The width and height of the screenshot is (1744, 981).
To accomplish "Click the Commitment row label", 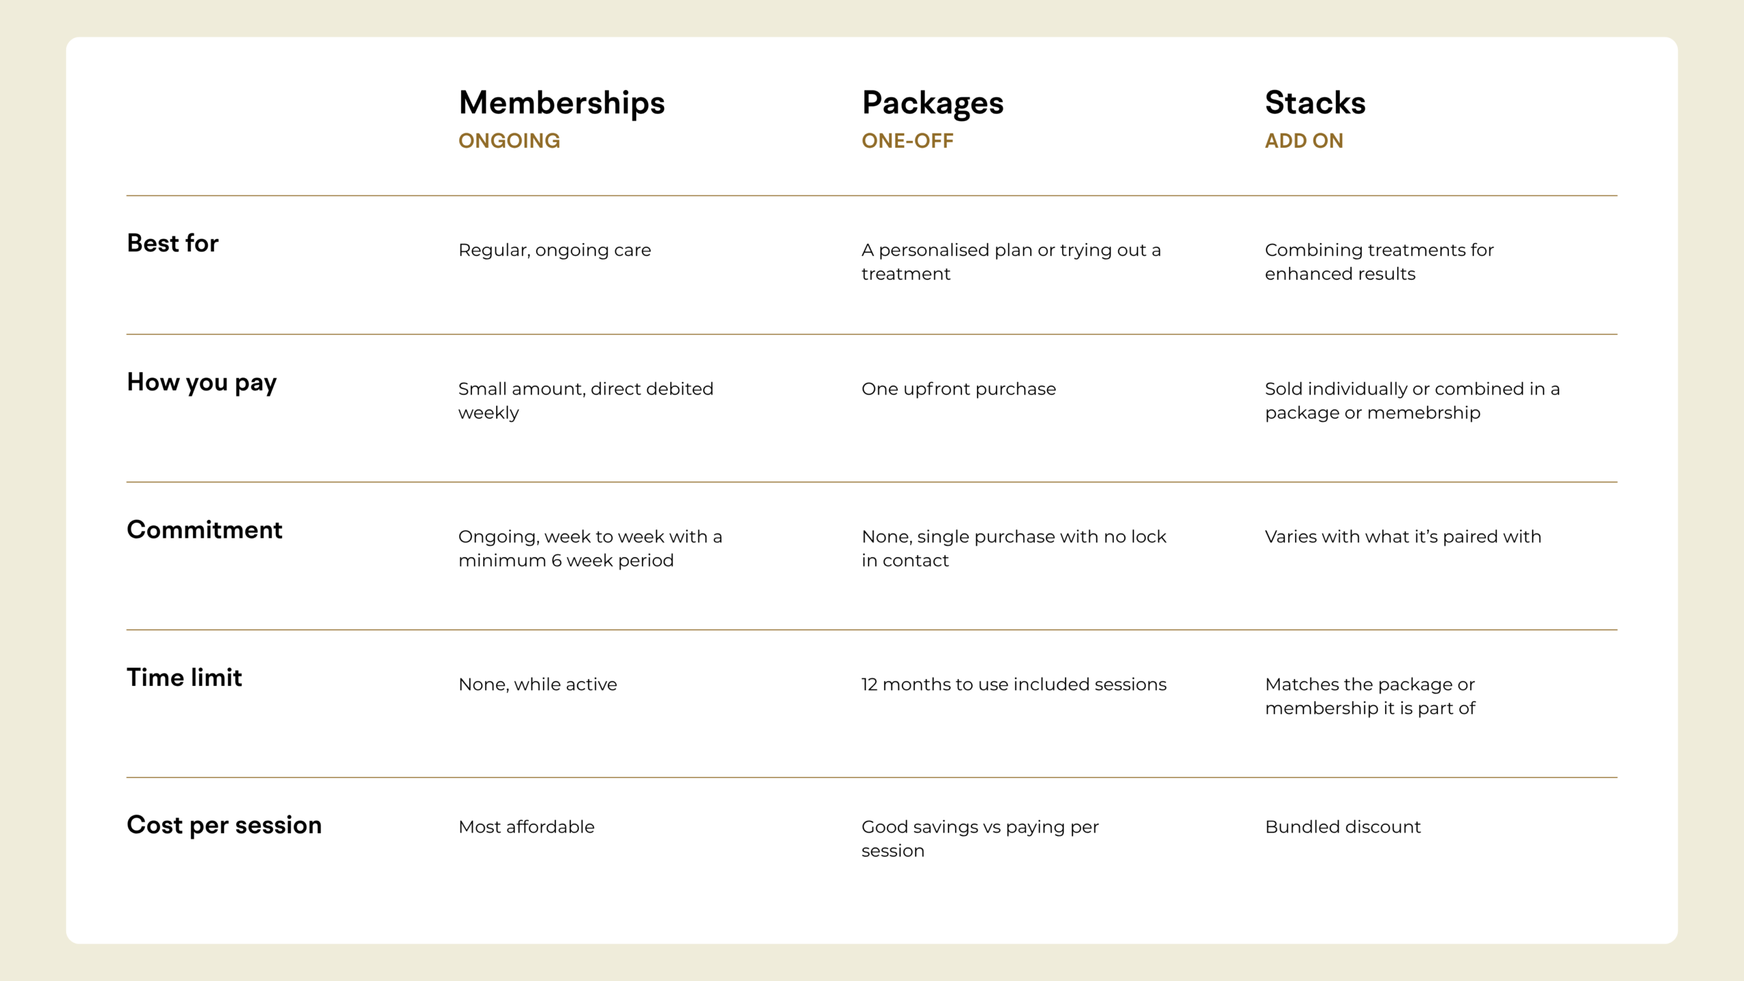I will (204, 529).
